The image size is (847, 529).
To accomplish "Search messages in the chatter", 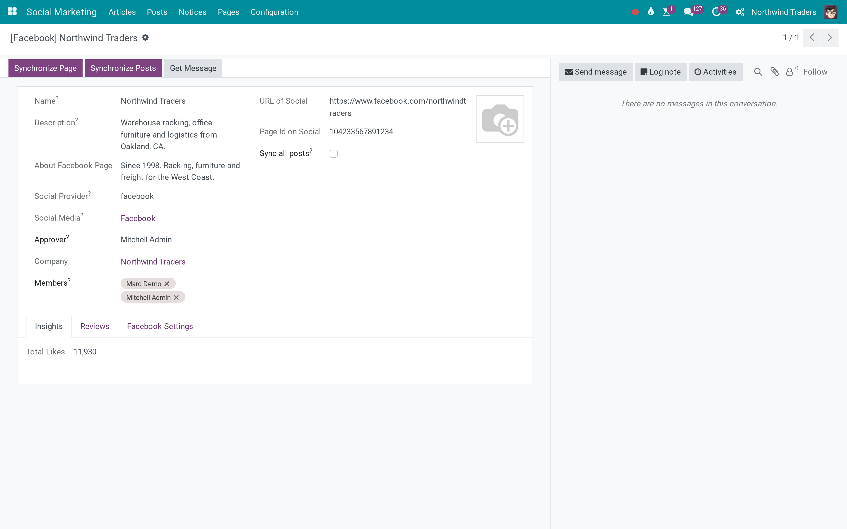I will pyautogui.click(x=758, y=72).
